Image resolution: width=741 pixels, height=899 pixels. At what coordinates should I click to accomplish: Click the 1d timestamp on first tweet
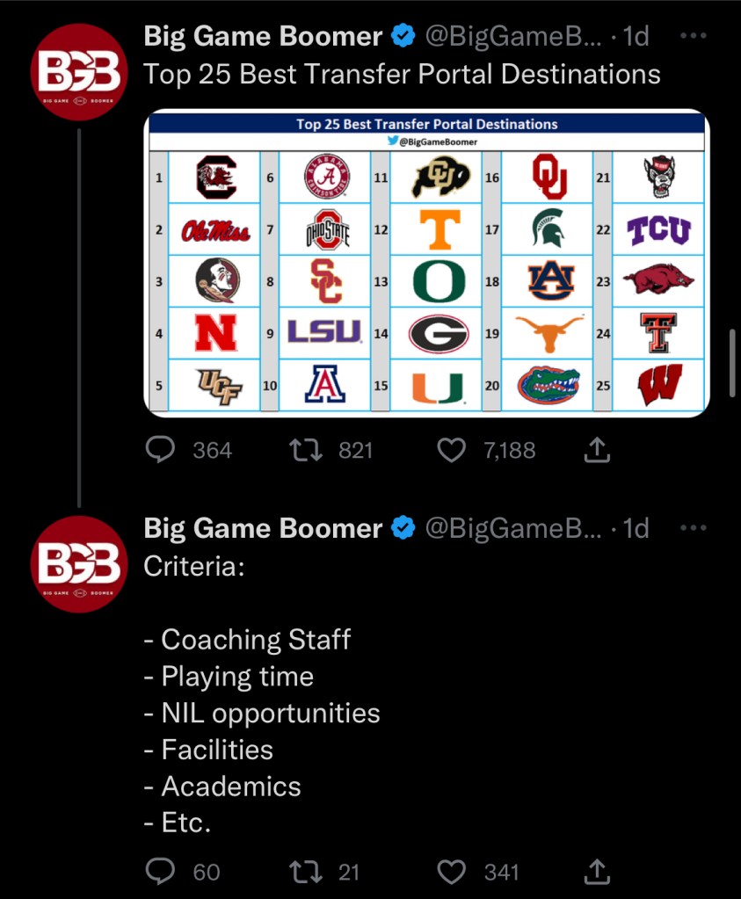coord(635,37)
